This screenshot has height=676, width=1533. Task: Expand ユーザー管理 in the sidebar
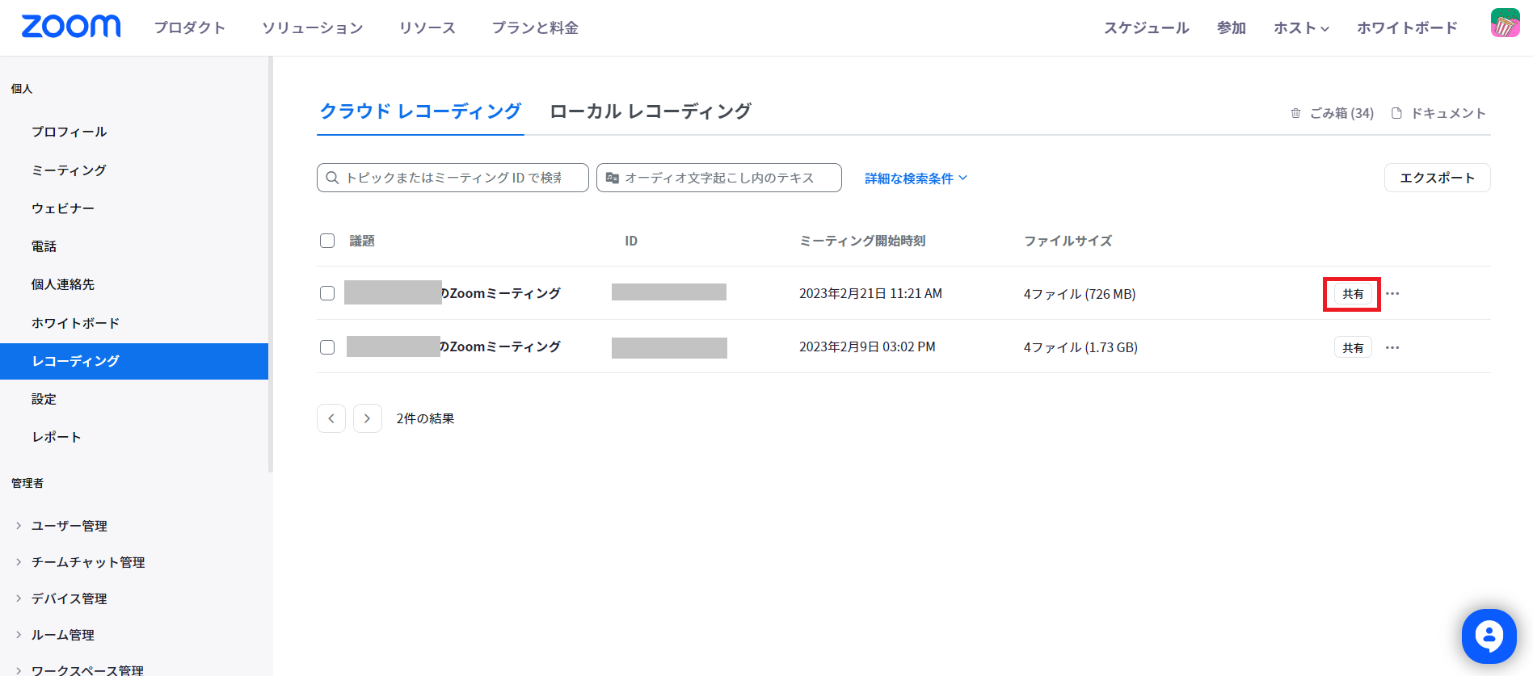(69, 526)
